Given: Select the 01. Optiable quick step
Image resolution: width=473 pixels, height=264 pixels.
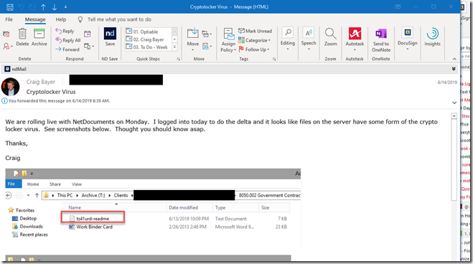Looking at the screenshot, I should tap(149, 32).
